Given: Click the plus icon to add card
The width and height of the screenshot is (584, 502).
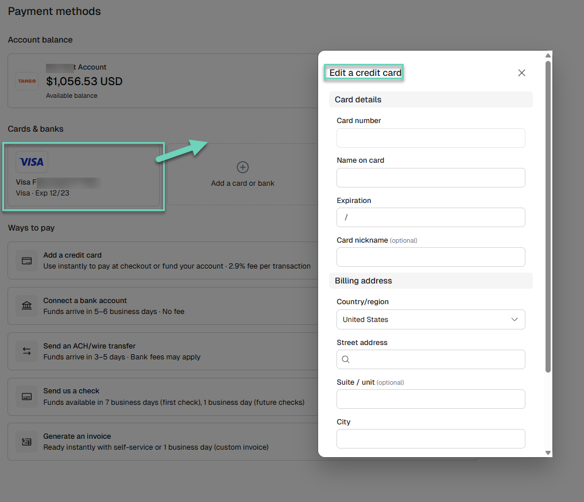Looking at the screenshot, I should click(243, 167).
